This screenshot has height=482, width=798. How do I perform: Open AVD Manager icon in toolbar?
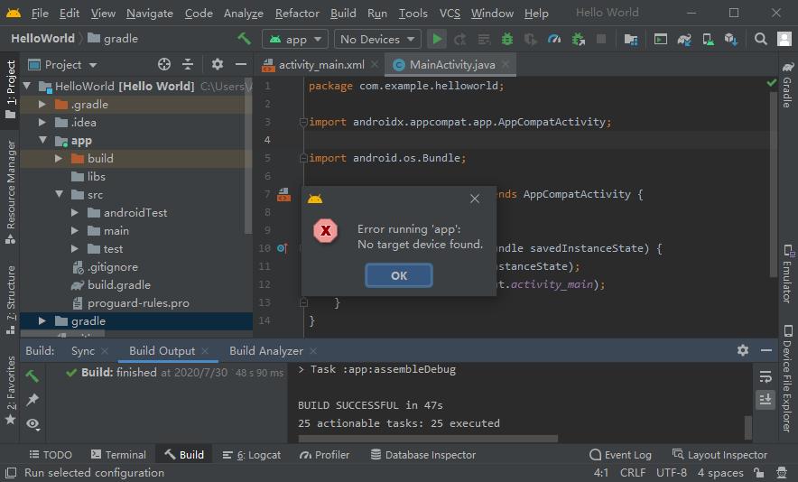pyautogui.click(x=708, y=39)
